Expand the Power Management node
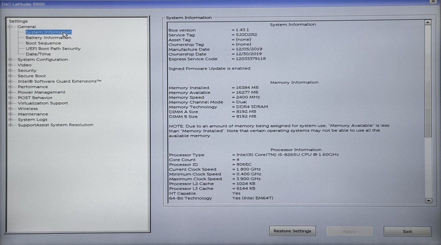 pyautogui.click(x=10, y=92)
